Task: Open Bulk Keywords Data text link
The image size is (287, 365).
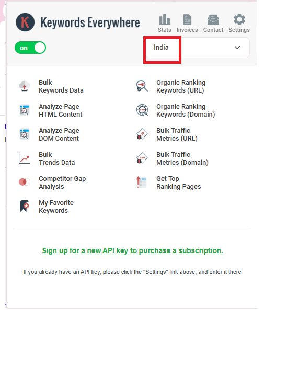Action: 61,86
